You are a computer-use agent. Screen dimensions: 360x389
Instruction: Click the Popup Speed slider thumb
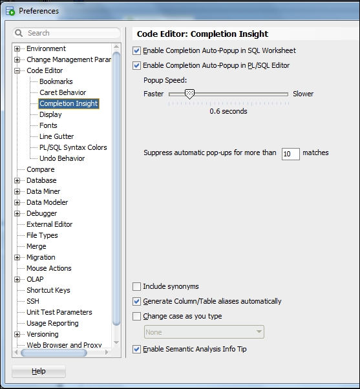pyautogui.click(x=189, y=94)
